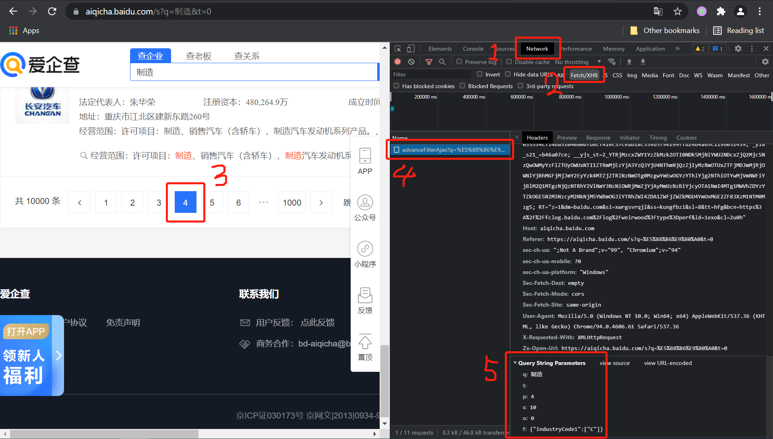Check Has blocked cookies checkbox

(397, 86)
